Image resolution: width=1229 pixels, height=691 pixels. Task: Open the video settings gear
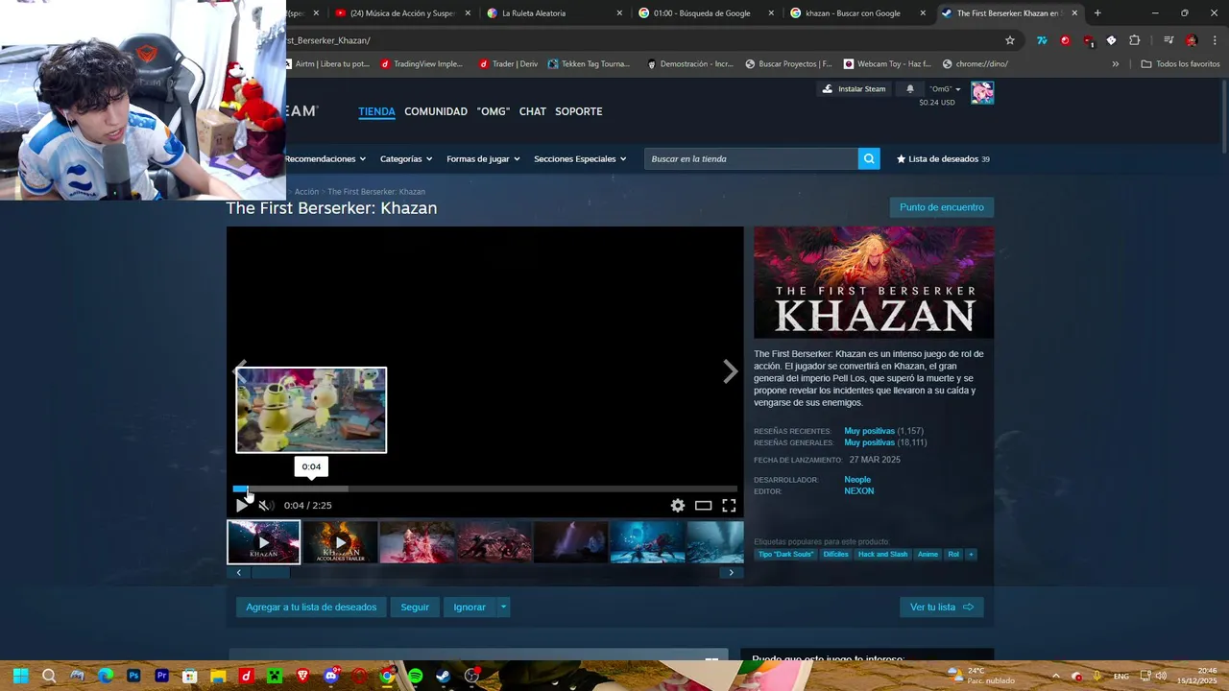[x=678, y=506]
